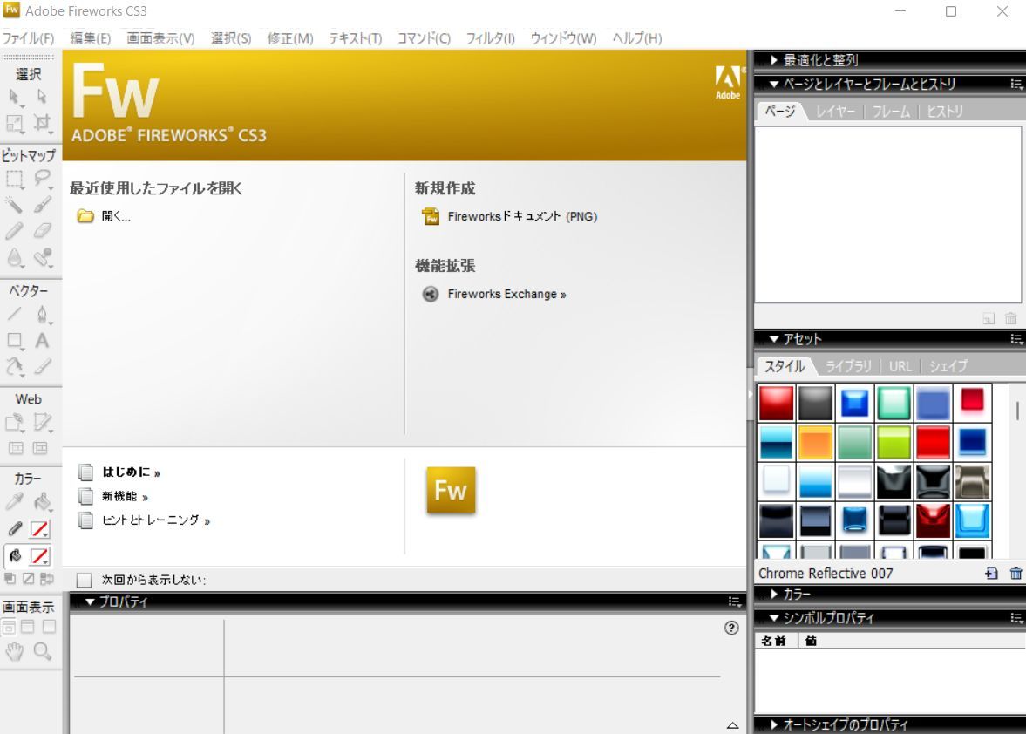Open the Fireworks Exchange link
This screenshot has width=1026, height=734.
[x=506, y=294]
